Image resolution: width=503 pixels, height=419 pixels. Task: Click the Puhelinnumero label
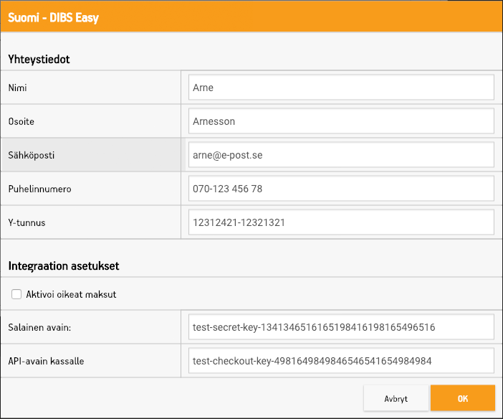point(40,189)
